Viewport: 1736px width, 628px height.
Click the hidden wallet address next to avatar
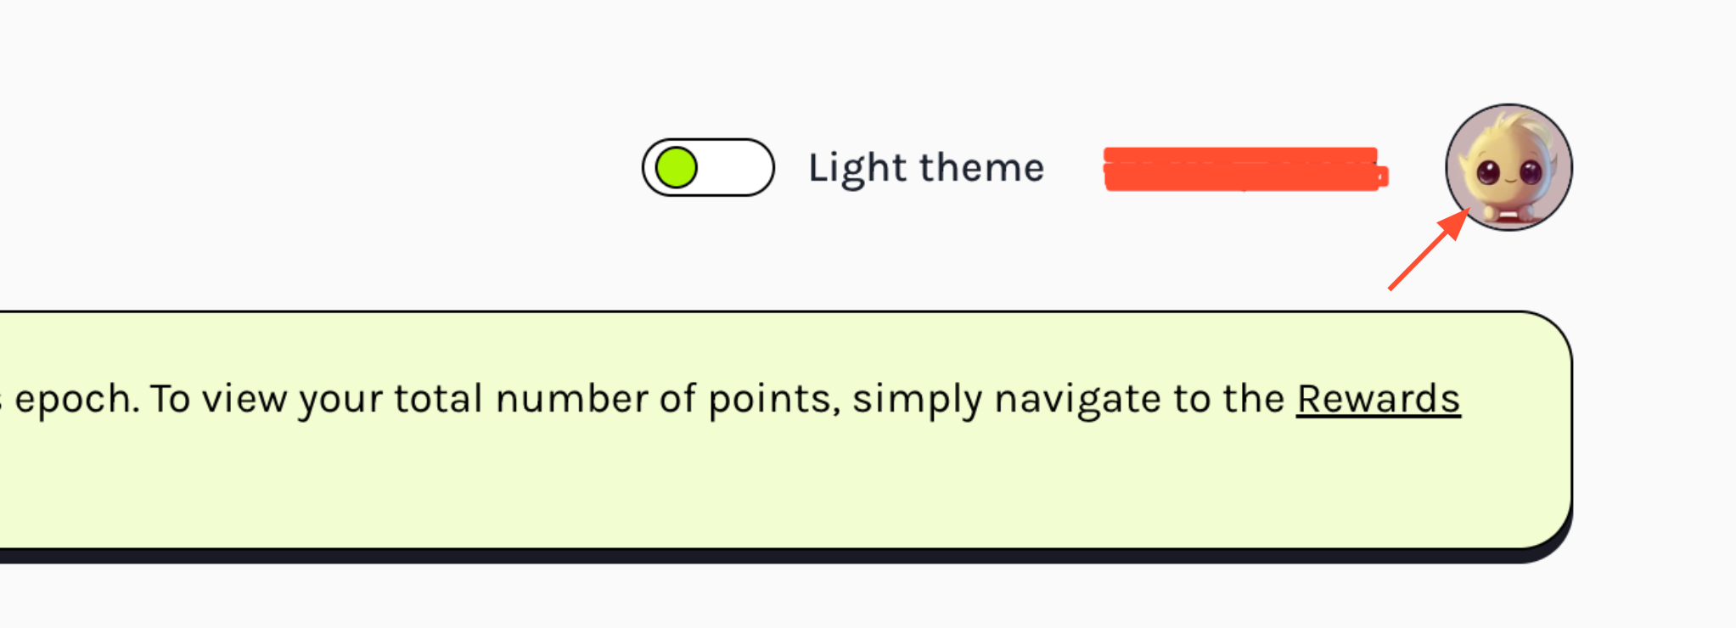(x=1244, y=169)
